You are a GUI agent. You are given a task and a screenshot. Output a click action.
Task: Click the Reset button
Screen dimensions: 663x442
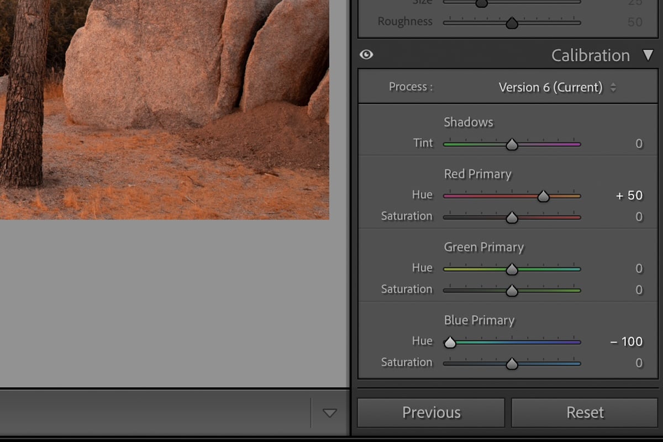tap(584, 412)
